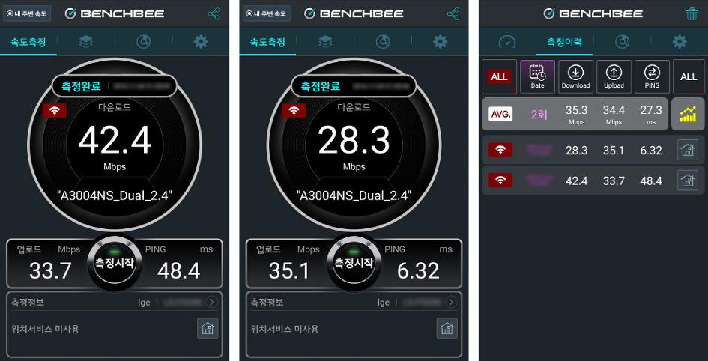Tap the red Wi-Fi badge beside 42.4 download gauge
This screenshot has width=708, height=361.
[55, 111]
